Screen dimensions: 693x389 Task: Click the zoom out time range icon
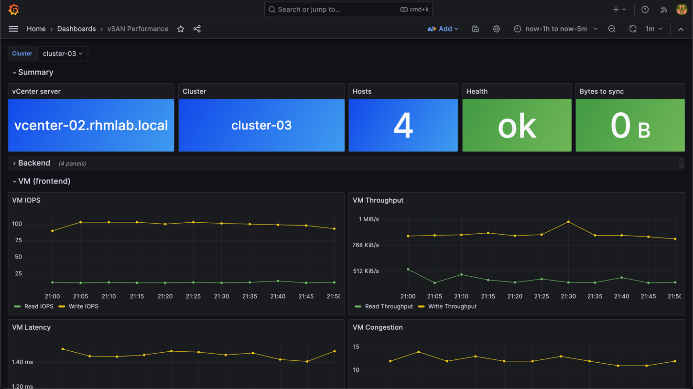[x=612, y=29]
